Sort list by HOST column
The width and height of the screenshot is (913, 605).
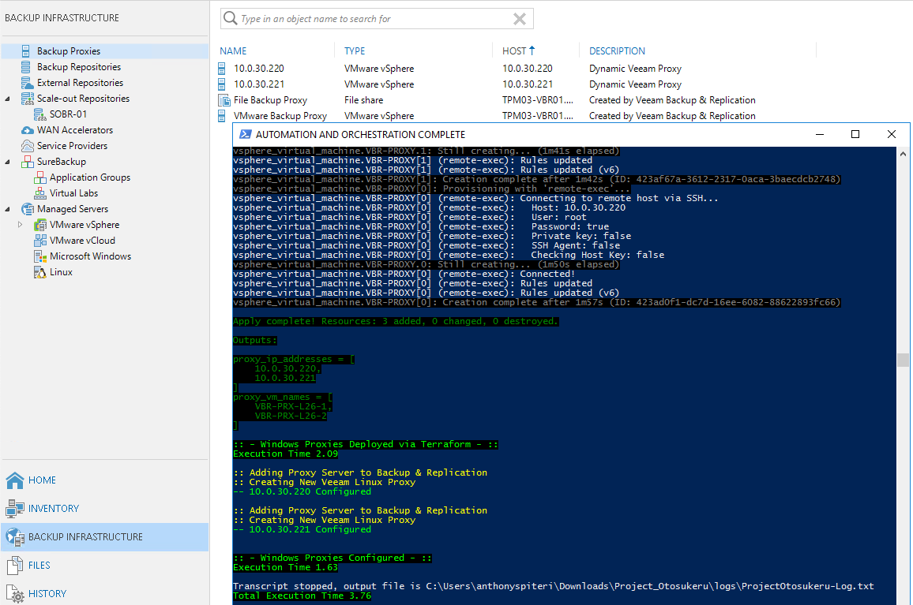(x=514, y=51)
